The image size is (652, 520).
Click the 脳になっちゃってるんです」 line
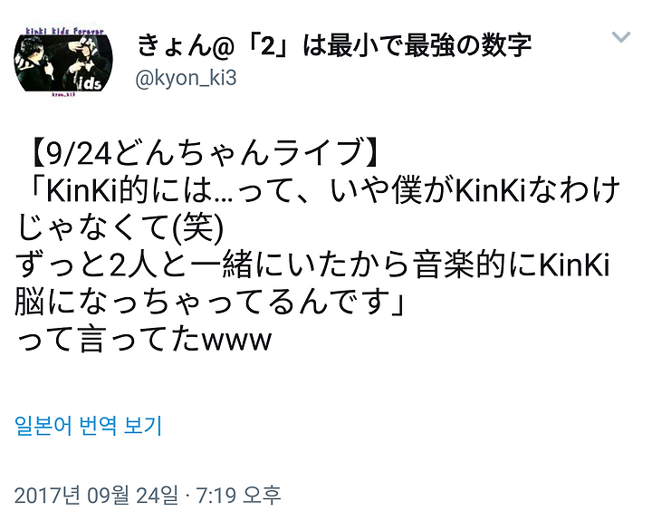click(209, 302)
